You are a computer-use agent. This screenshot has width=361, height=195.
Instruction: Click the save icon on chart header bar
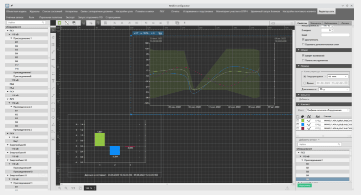160,33
